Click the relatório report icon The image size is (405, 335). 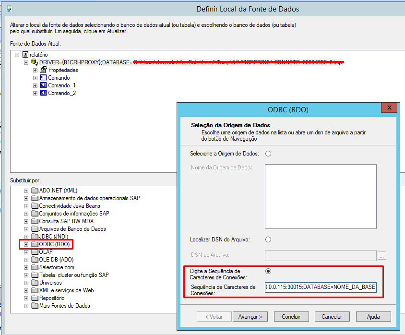click(25, 55)
